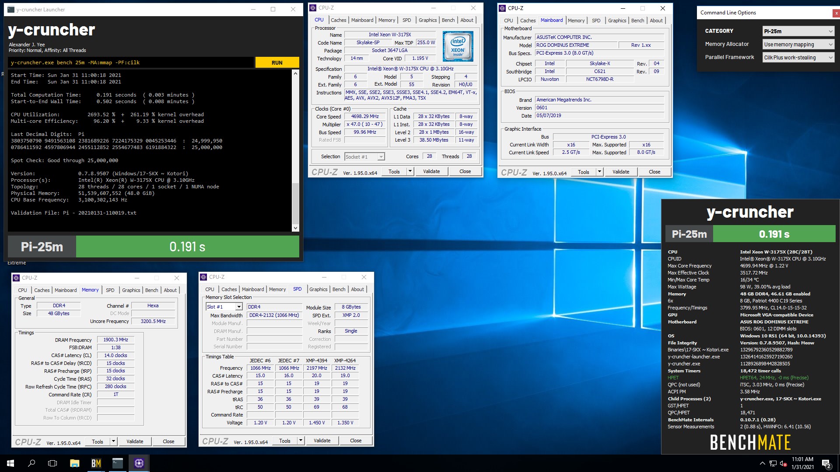Image resolution: width=840 pixels, height=472 pixels.
Task: Select SPD tab in Memory window
Action: pyautogui.click(x=110, y=290)
